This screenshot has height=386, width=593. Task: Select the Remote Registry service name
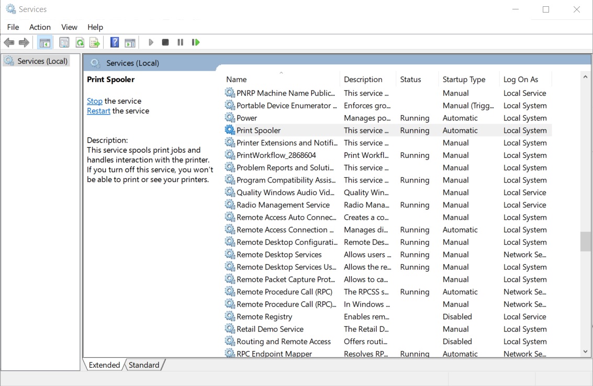tap(264, 316)
